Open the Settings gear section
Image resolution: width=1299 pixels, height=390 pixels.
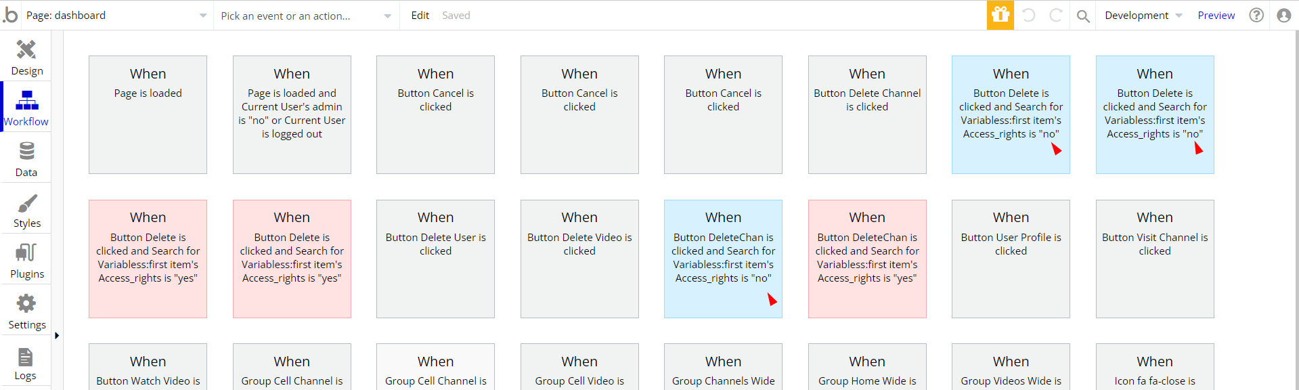click(26, 311)
